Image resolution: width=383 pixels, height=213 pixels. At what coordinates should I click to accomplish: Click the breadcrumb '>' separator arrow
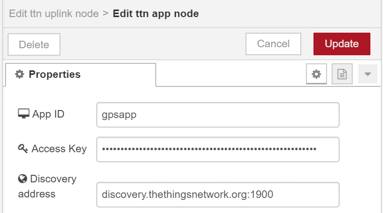(105, 14)
